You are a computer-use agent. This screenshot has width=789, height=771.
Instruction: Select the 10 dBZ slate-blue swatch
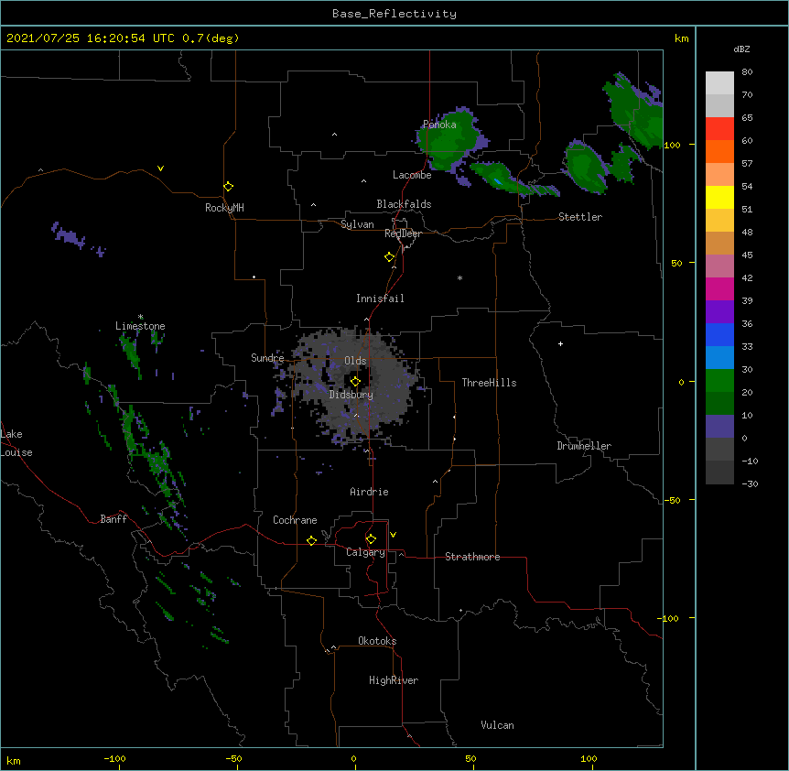coord(719,427)
